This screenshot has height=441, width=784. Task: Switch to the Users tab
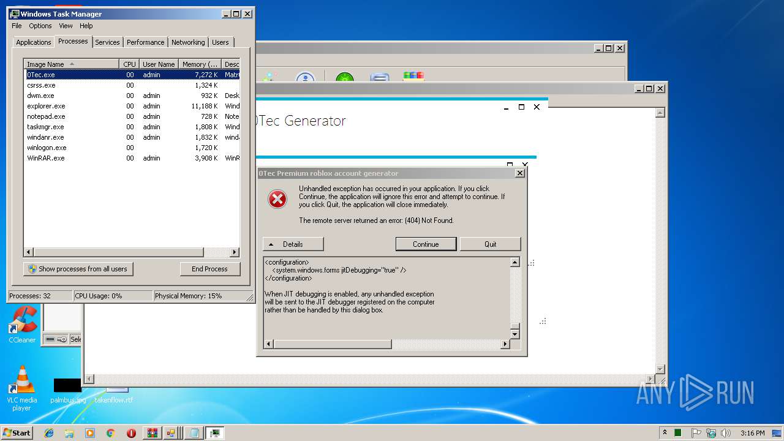pos(221,42)
